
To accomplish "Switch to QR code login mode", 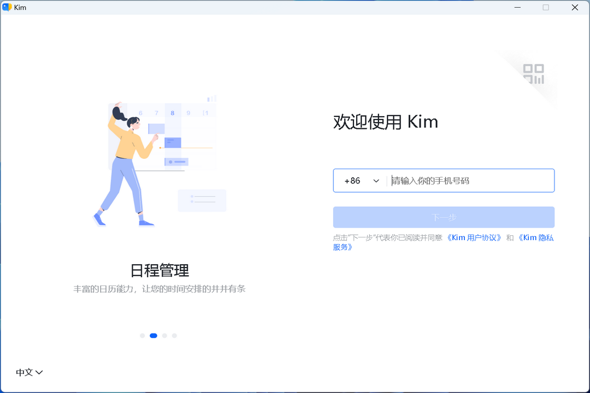I will (533, 74).
